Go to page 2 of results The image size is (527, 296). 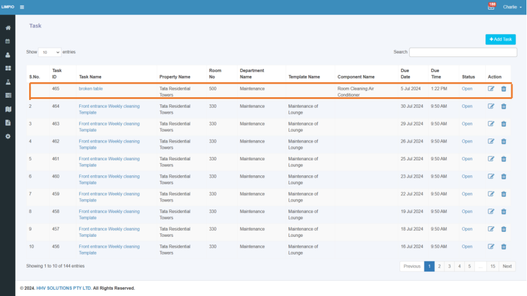pyautogui.click(x=439, y=266)
